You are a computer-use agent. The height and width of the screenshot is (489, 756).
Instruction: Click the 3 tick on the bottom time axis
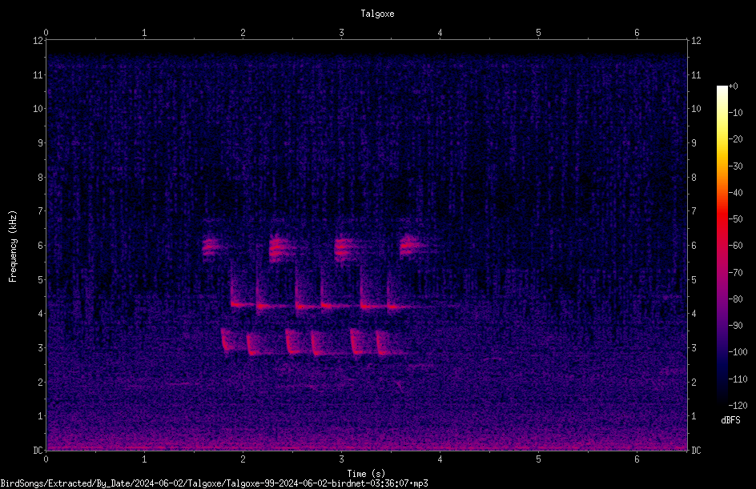[x=341, y=459]
